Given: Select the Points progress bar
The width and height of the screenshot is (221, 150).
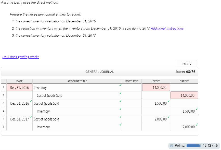Looking at the screenshot, I should pyautogui.click(x=194, y=146).
